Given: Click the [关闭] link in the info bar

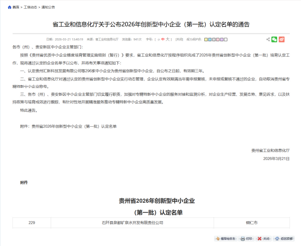Looking at the screenshot, I should pos(179,40).
